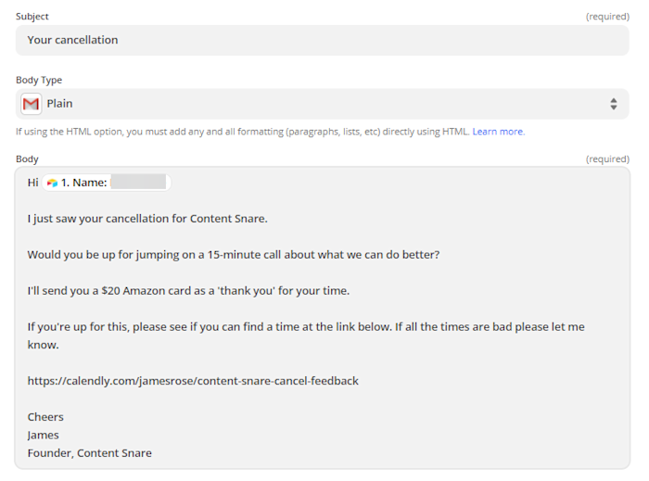Click the "Subject" field label
The width and height of the screenshot is (649, 481).
click(32, 17)
